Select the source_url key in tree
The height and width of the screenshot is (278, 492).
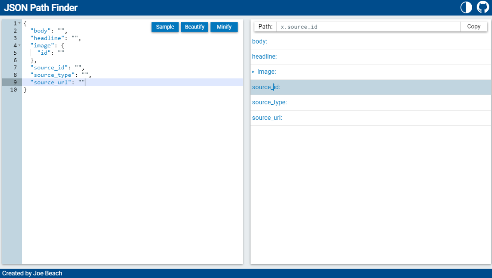(x=267, y=118)
